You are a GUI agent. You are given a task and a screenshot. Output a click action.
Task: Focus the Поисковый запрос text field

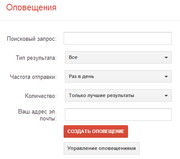118,38
